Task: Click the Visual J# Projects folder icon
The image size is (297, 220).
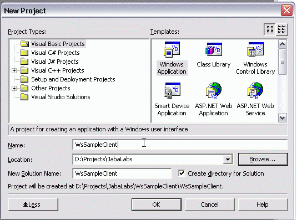Action: tap(24, 62)
